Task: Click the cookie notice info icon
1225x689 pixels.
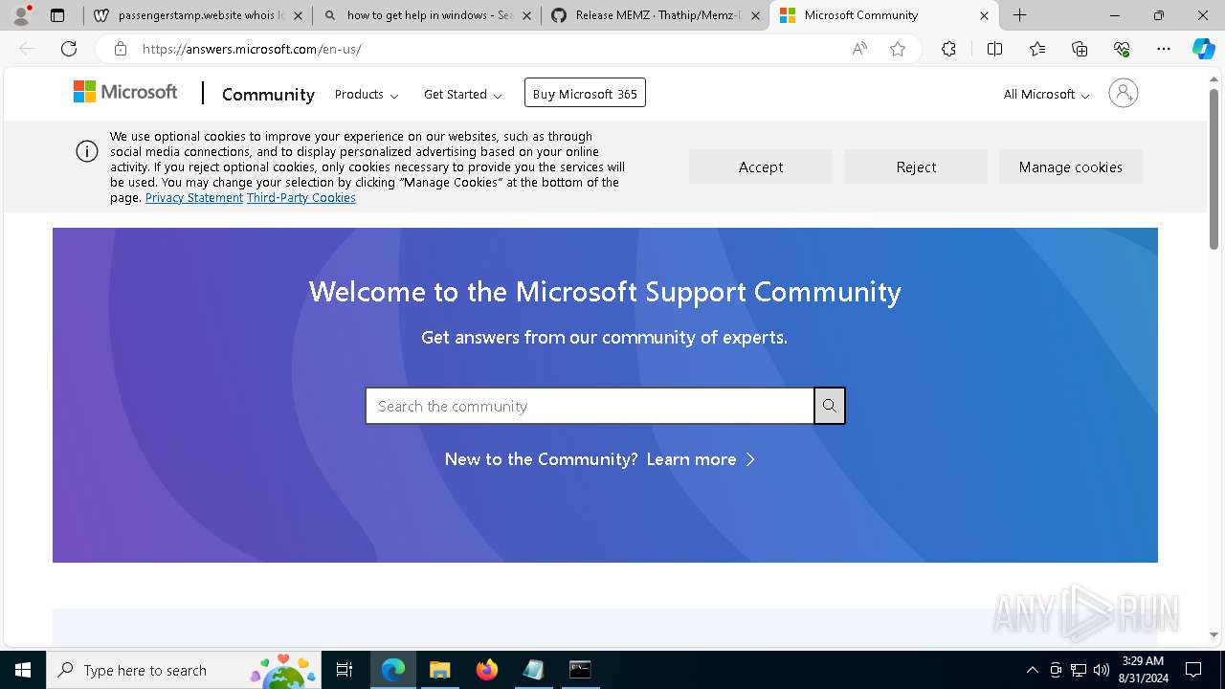Action: point(87,151)
